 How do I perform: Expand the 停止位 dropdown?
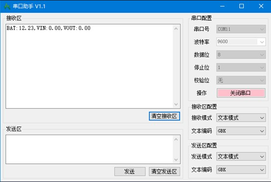[x=241, y=67]
